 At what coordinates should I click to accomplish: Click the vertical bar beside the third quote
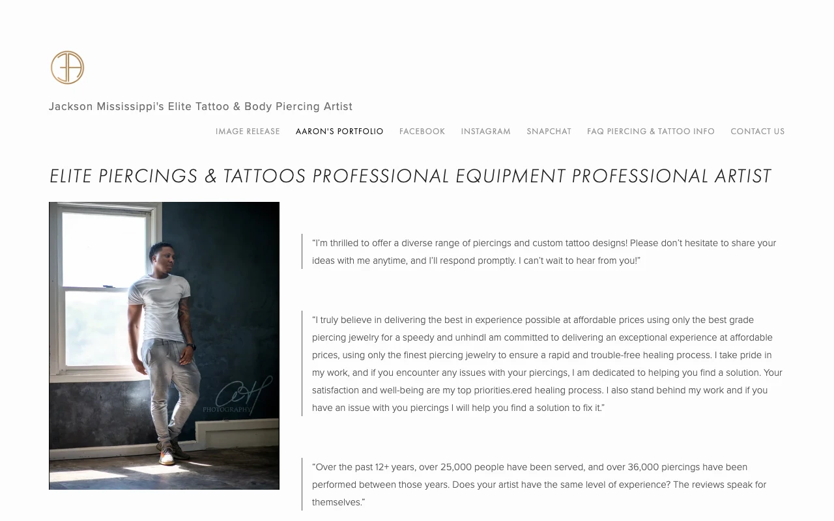[x=302, y=485]
